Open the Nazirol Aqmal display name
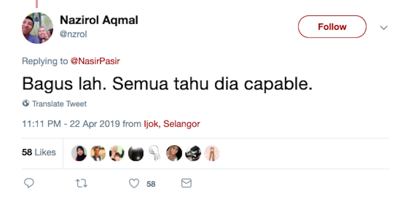 click(99, 20)
